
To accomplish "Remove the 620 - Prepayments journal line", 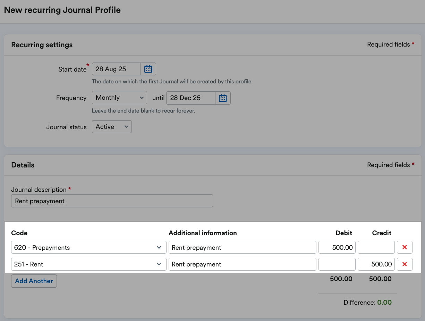I will coord(405,247).
